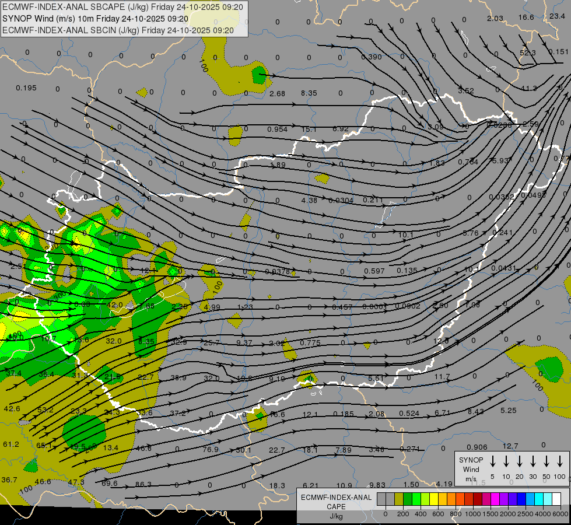The width and height of the screenshot is (571, 525).
Task: Click the 38.9 value on the map
Action: 178,378
